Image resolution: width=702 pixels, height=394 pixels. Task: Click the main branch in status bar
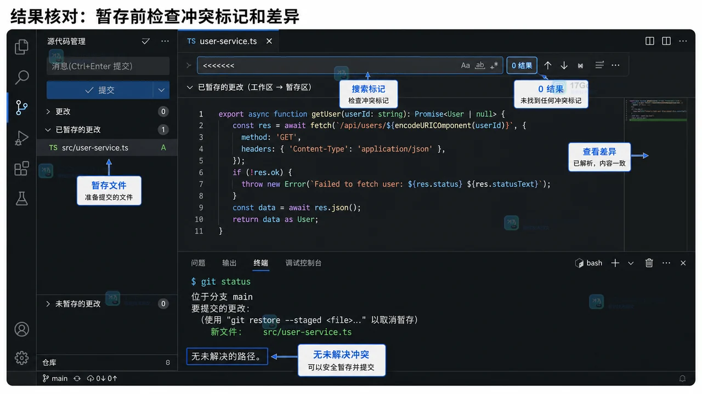click(x=55, y=378)
